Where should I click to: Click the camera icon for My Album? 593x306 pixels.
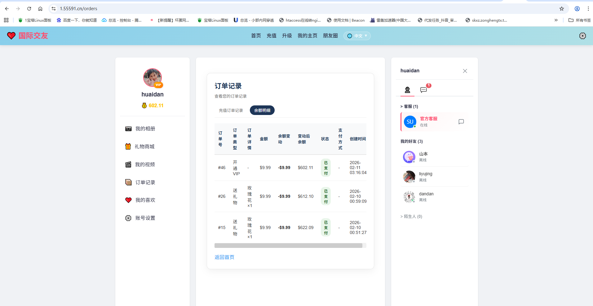click(128, 129)
